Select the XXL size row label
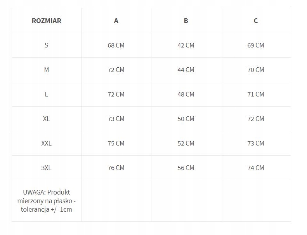307x235 pixels. click(47, 143)
